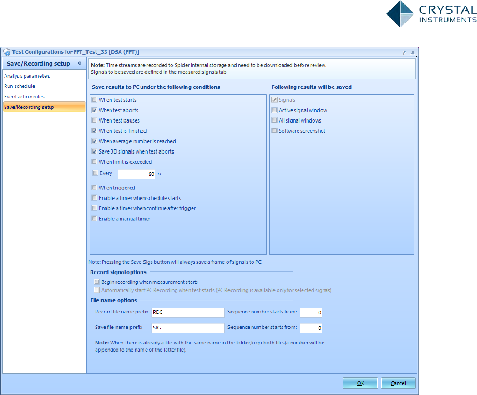Viewport: 477px width, 395px height.
Task: Check 'Active signal window' option
Action: [274, 110]
